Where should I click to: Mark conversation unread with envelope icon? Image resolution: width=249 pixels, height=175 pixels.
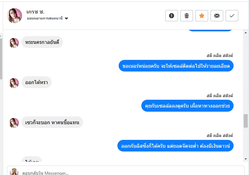click(217, 16)
